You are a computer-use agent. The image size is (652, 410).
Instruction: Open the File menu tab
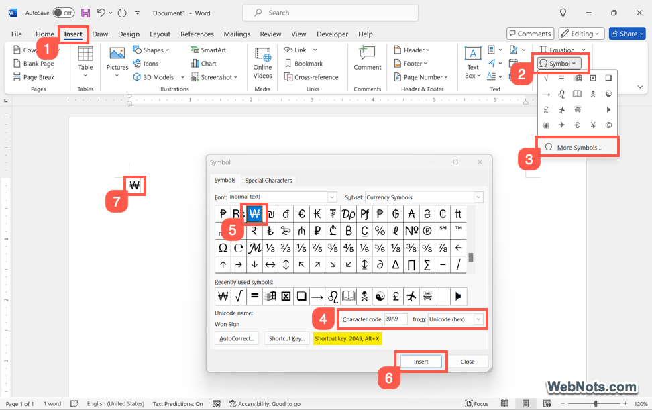(17, 34)
